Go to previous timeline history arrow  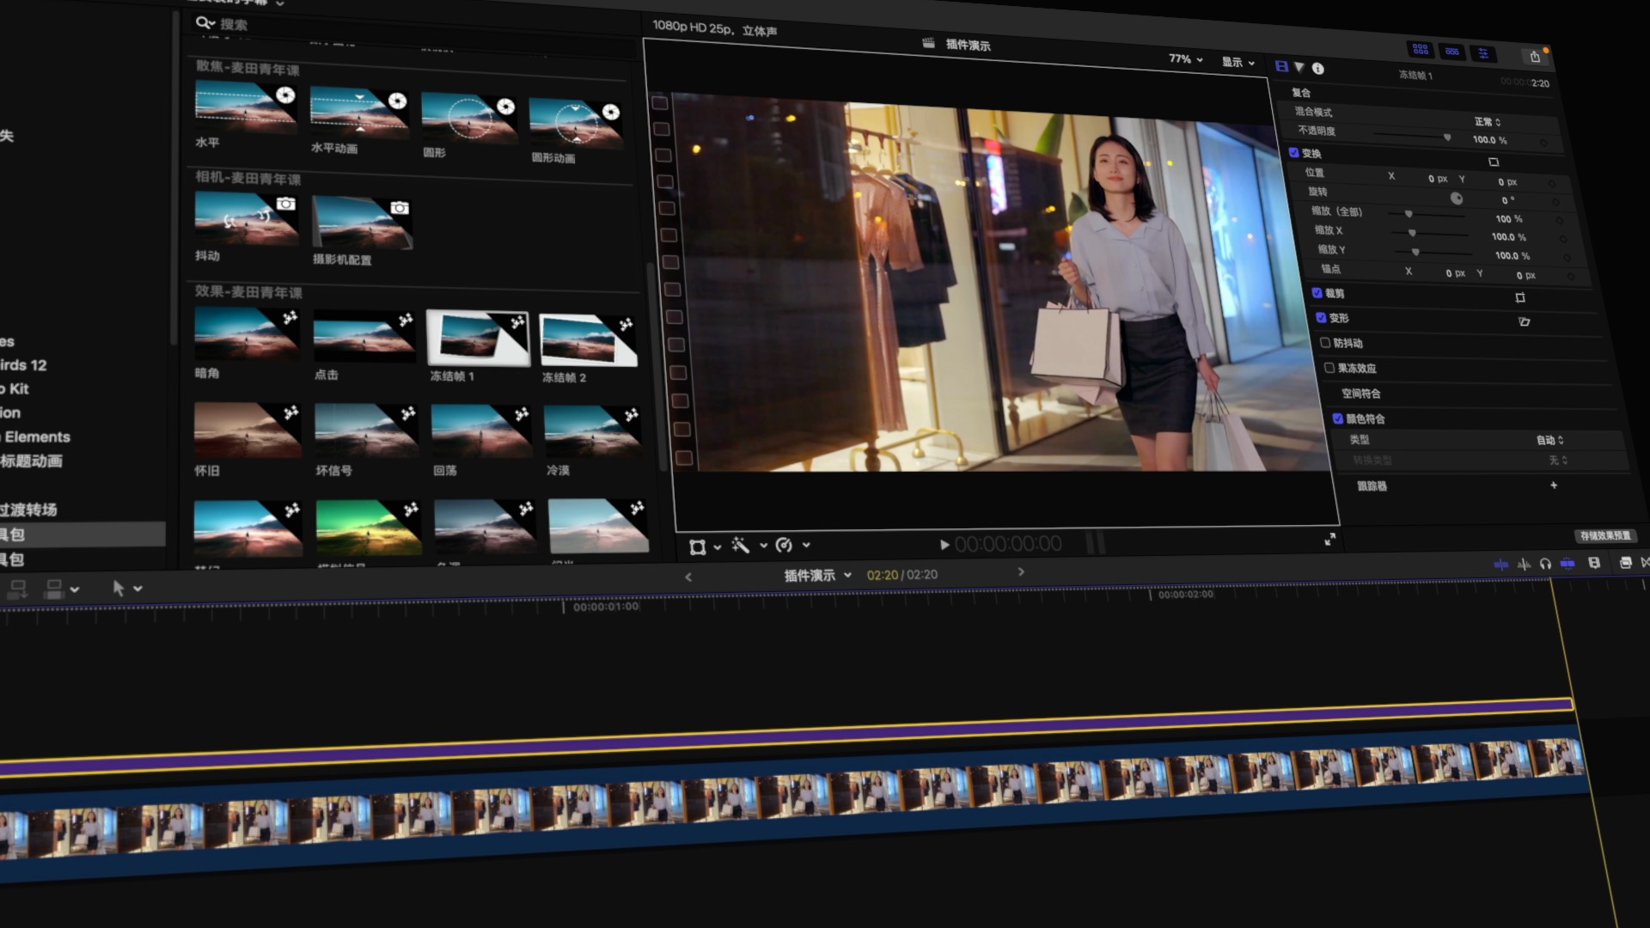point(687,577)
